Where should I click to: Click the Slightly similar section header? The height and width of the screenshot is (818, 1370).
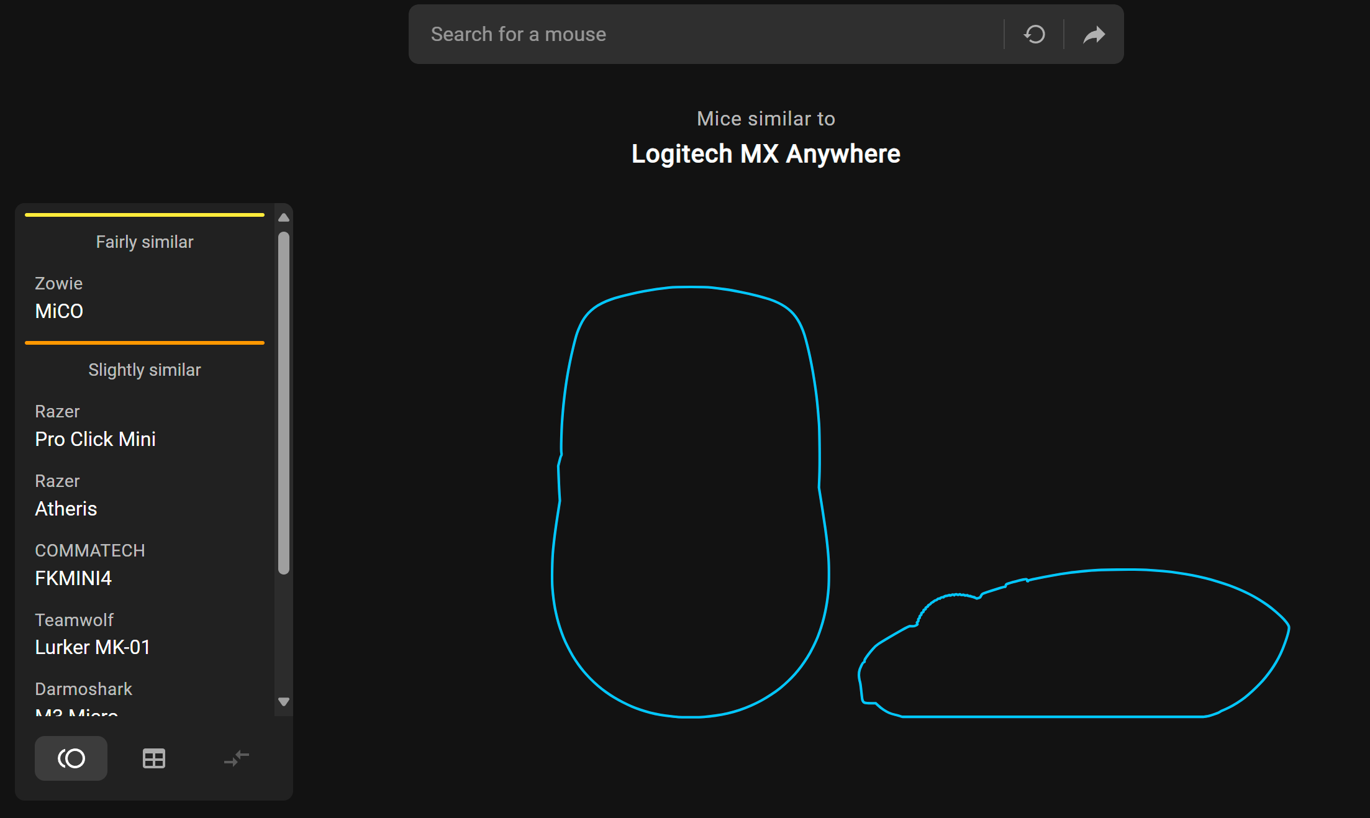coord(145,370)
